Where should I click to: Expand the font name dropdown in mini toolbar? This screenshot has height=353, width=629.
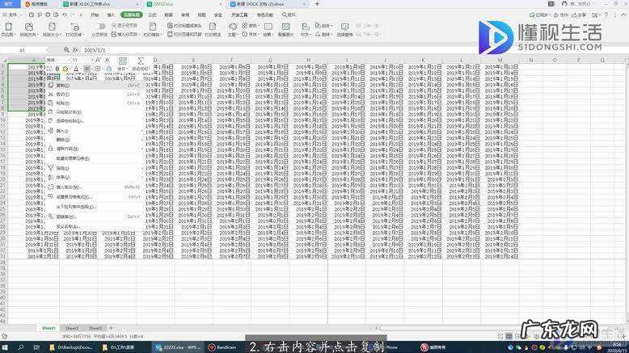(x=69, y=60)
